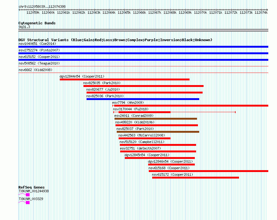The height and width of the screenshot is (220, 277).
Task: Click the red bar under nsv615172
Action: click(x=195, y=178)
